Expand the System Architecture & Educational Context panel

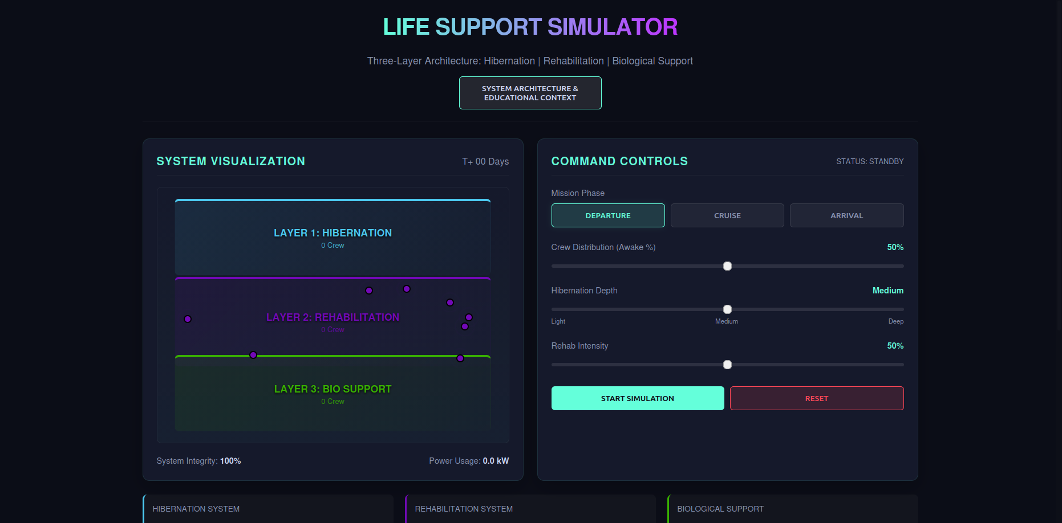point(530,93)
